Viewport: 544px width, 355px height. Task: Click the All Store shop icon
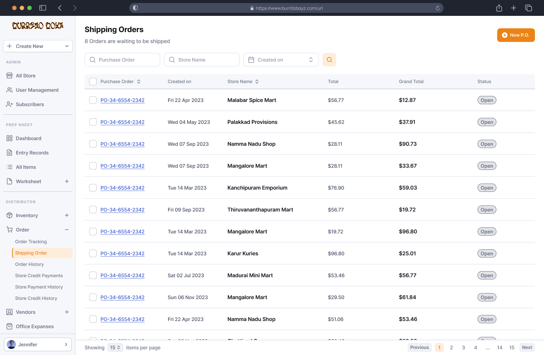coord(9,76)
